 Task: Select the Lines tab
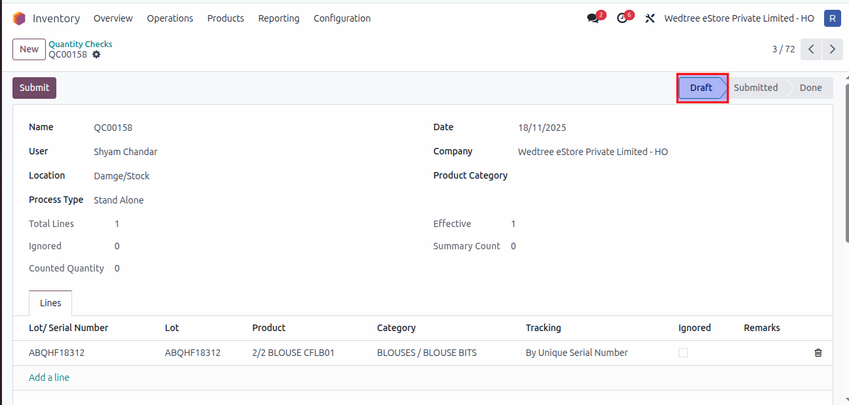coord(50,303)
